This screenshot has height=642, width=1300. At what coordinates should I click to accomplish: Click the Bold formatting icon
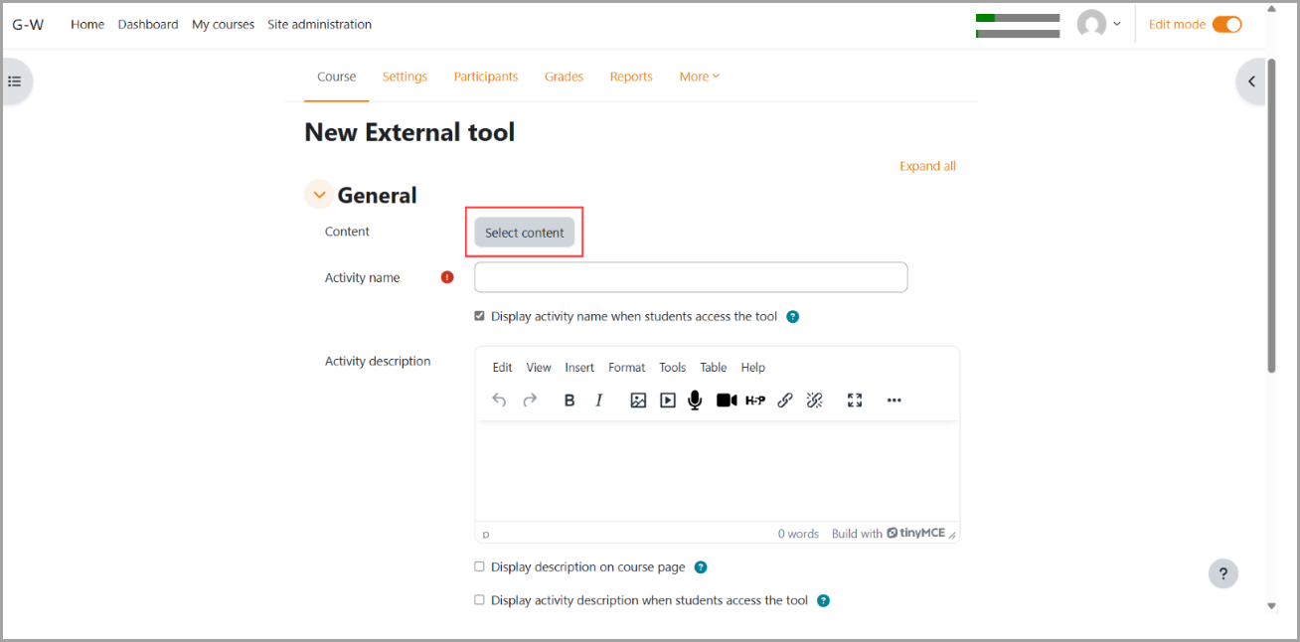[x=569, y=401]
